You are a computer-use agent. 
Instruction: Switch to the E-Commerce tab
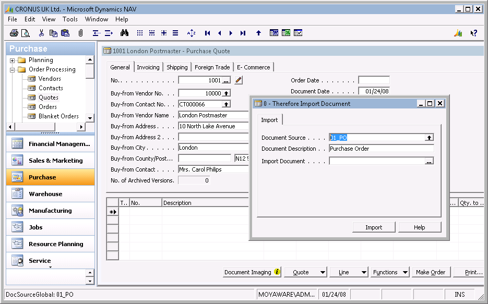pos(253,67)
